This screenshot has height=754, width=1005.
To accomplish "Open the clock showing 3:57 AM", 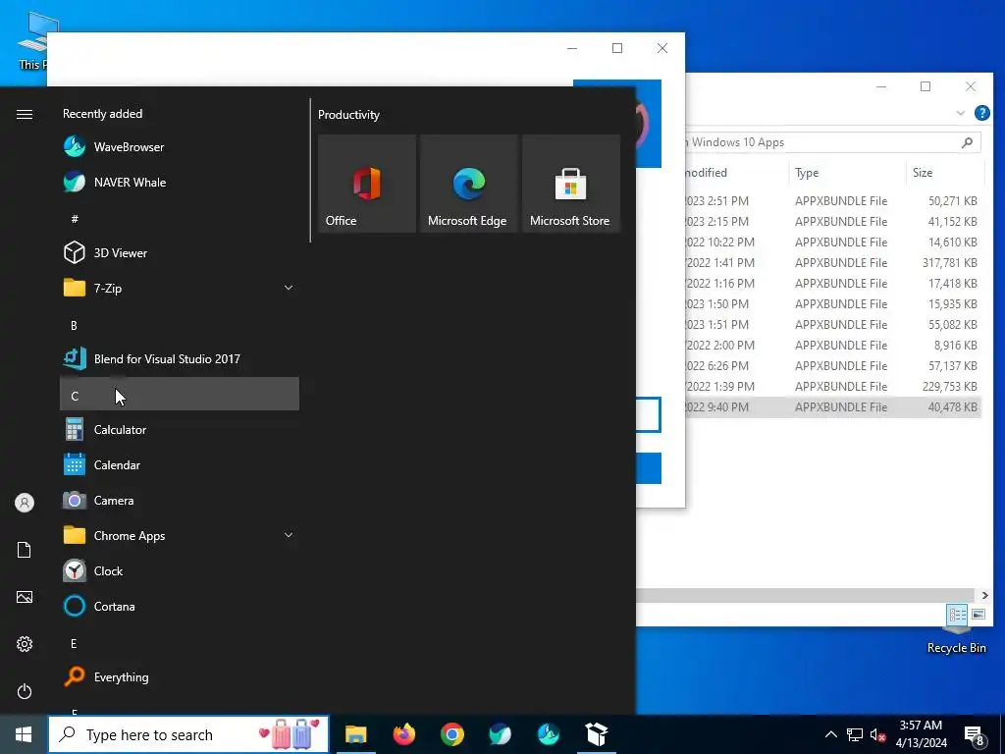I will (921, 734).
